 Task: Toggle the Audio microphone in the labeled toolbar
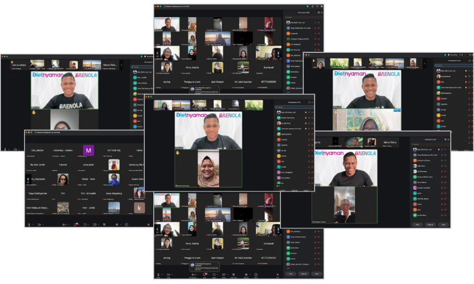coord(158,275)
